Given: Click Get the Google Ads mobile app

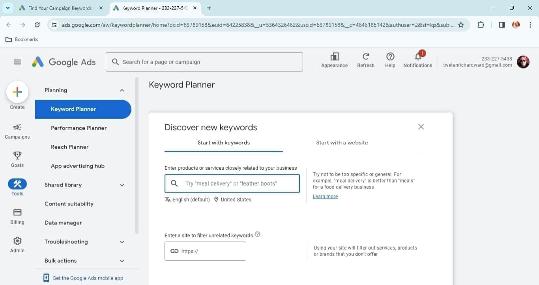Looking at the screenshot, I should pos(88,278).
